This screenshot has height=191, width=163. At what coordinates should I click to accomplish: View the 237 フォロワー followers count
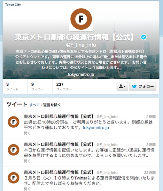click(x=64, y=87)
